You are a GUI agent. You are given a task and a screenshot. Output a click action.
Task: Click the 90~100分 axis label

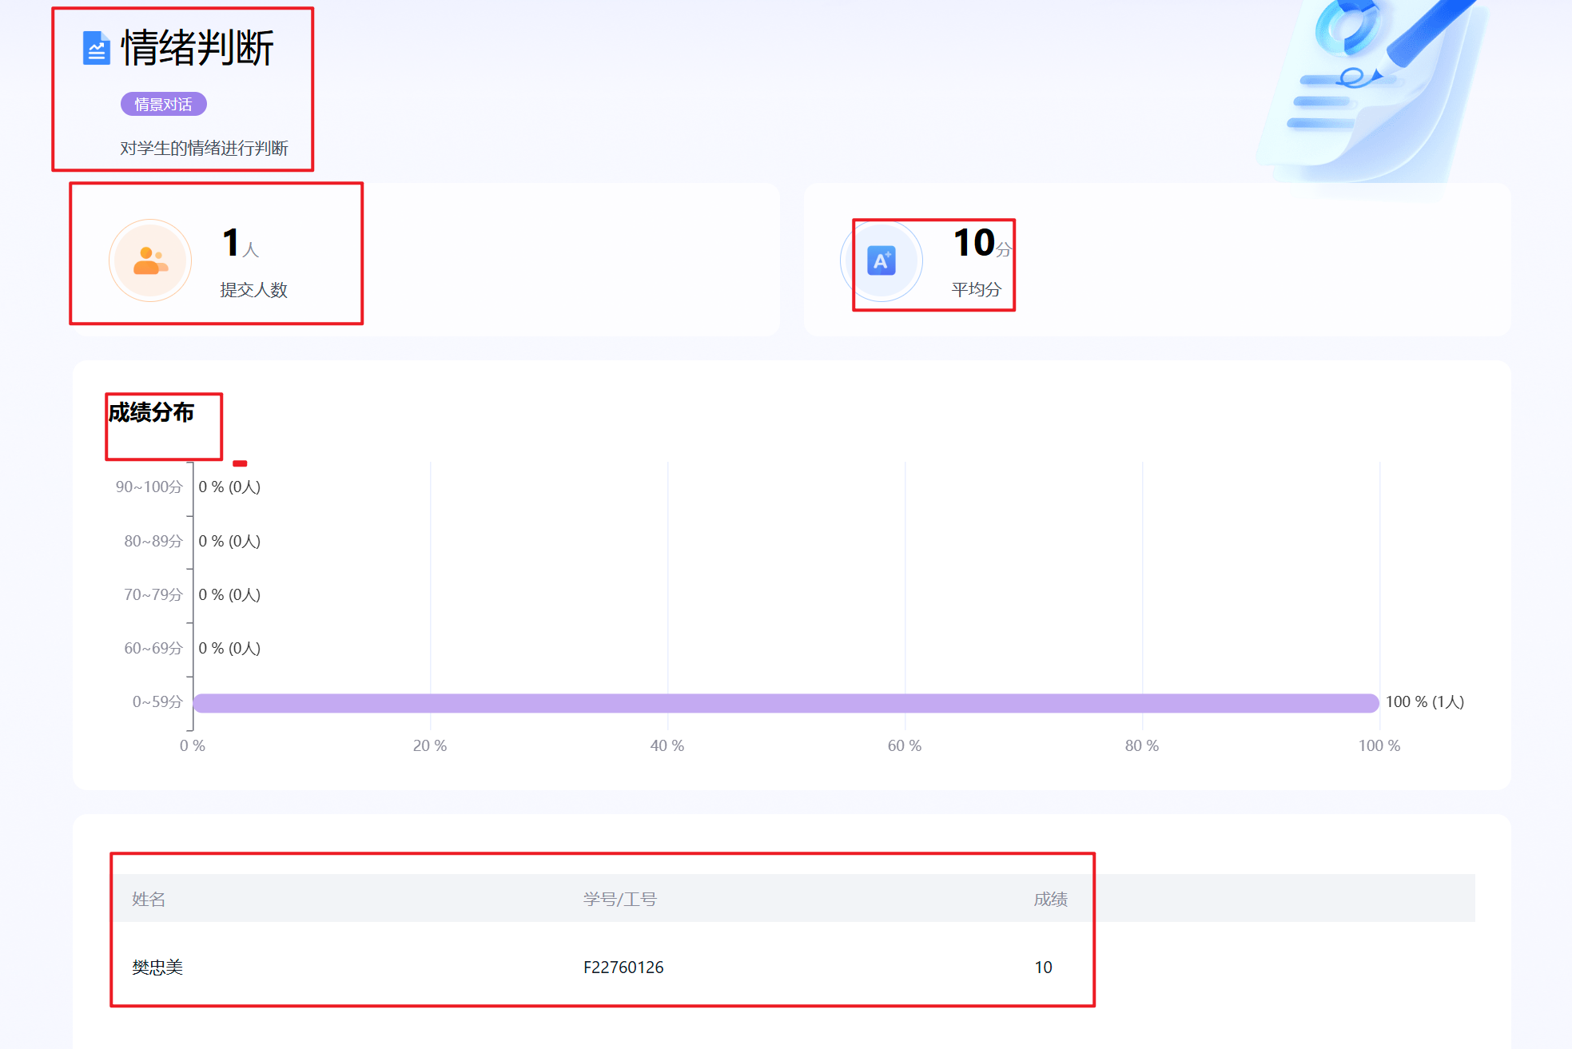(x=149, y=487)
